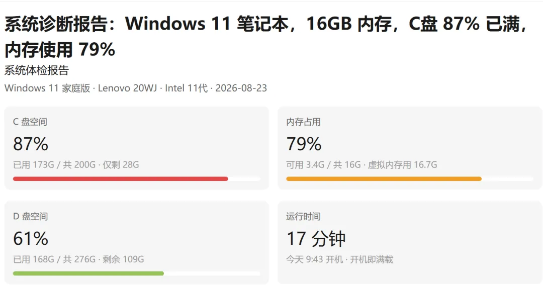Click the red C disk progress bar

[121, 178]
